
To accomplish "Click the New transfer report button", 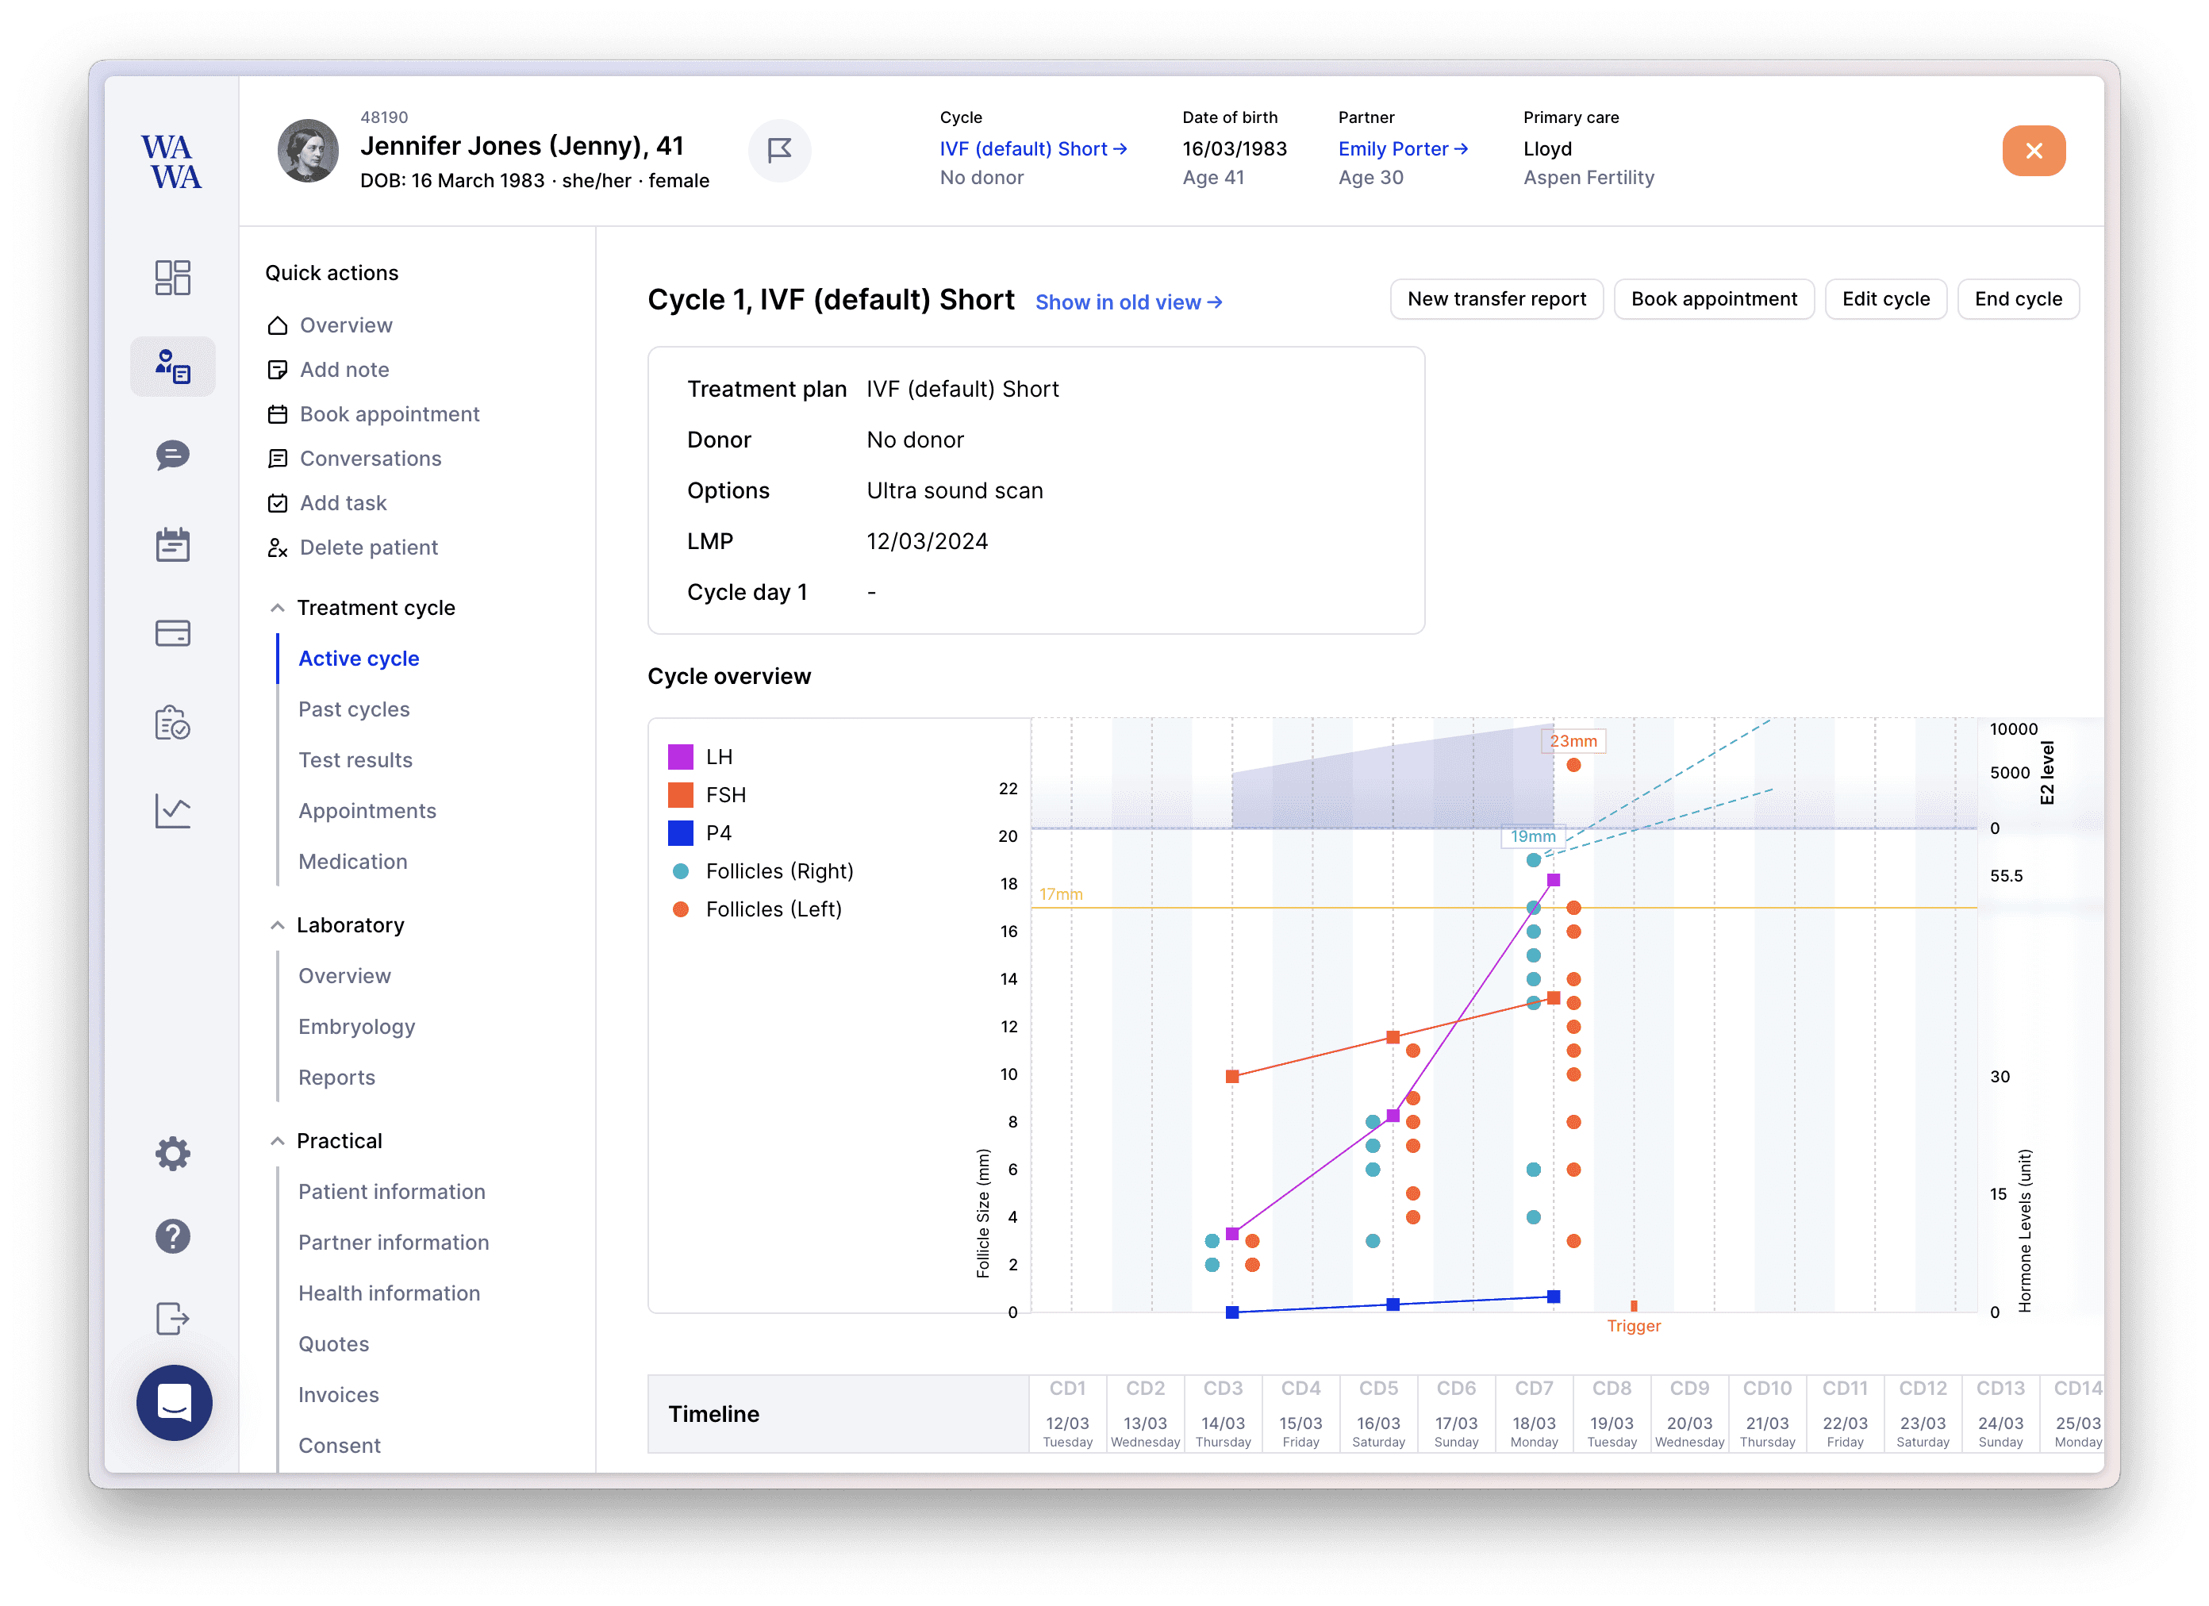I will [x=1496, y=299].
